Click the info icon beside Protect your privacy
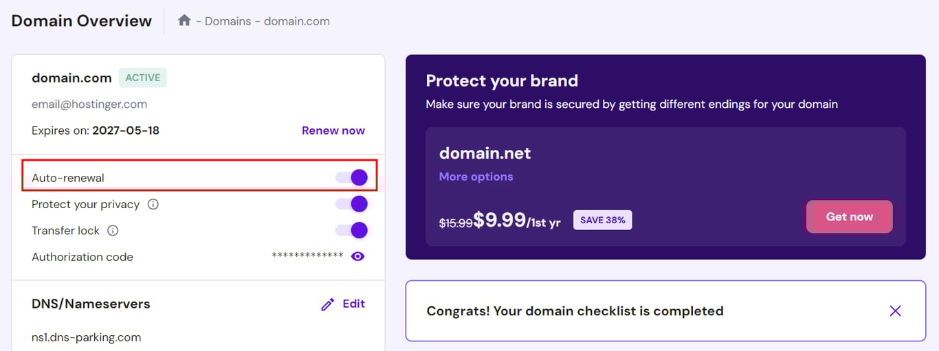 tap(153, 204)
